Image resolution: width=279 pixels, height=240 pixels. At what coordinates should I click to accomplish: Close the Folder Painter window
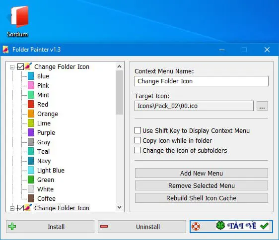267,50
